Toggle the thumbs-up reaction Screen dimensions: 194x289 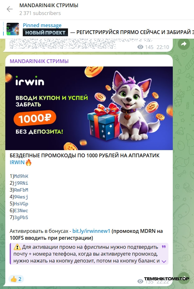click(x=16, y=279)
